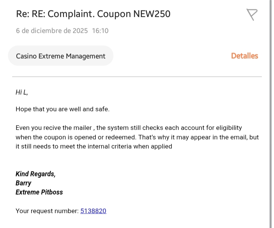Click the line starting "when the coupon is opened"

coord(137,137)
